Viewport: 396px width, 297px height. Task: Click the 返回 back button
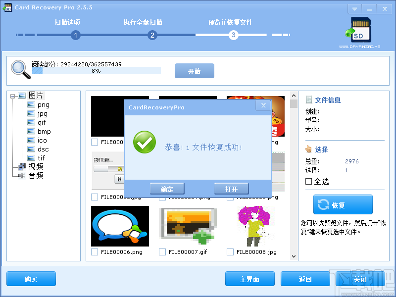305,279
